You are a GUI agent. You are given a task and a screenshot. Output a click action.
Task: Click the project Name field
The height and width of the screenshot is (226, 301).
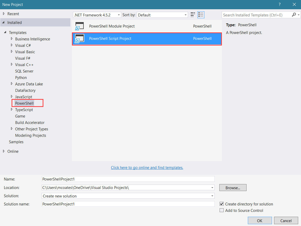(x=128, y=179)
